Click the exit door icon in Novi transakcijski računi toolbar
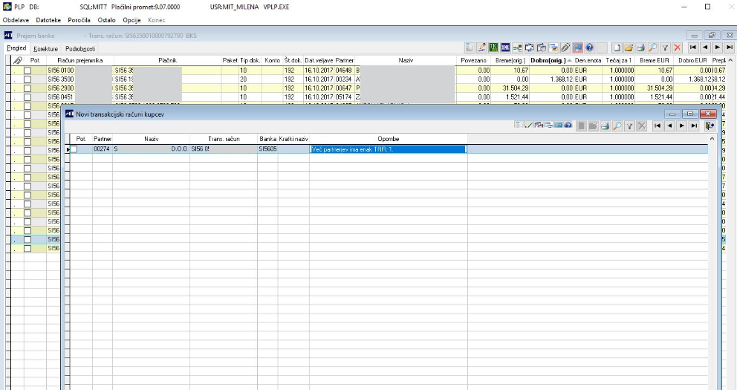 (x=710, y=126)
